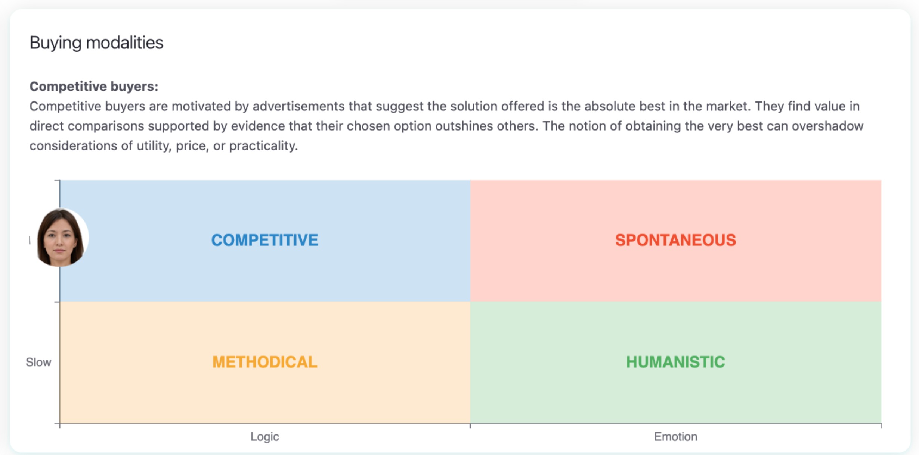Click the right-end tick of the horizontal axis
Viewport: 919px width, 455px height.
(x=881, y=426)
